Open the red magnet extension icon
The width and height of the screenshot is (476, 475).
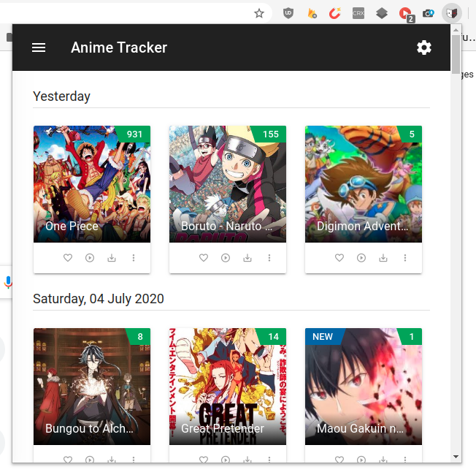[335, 13]
